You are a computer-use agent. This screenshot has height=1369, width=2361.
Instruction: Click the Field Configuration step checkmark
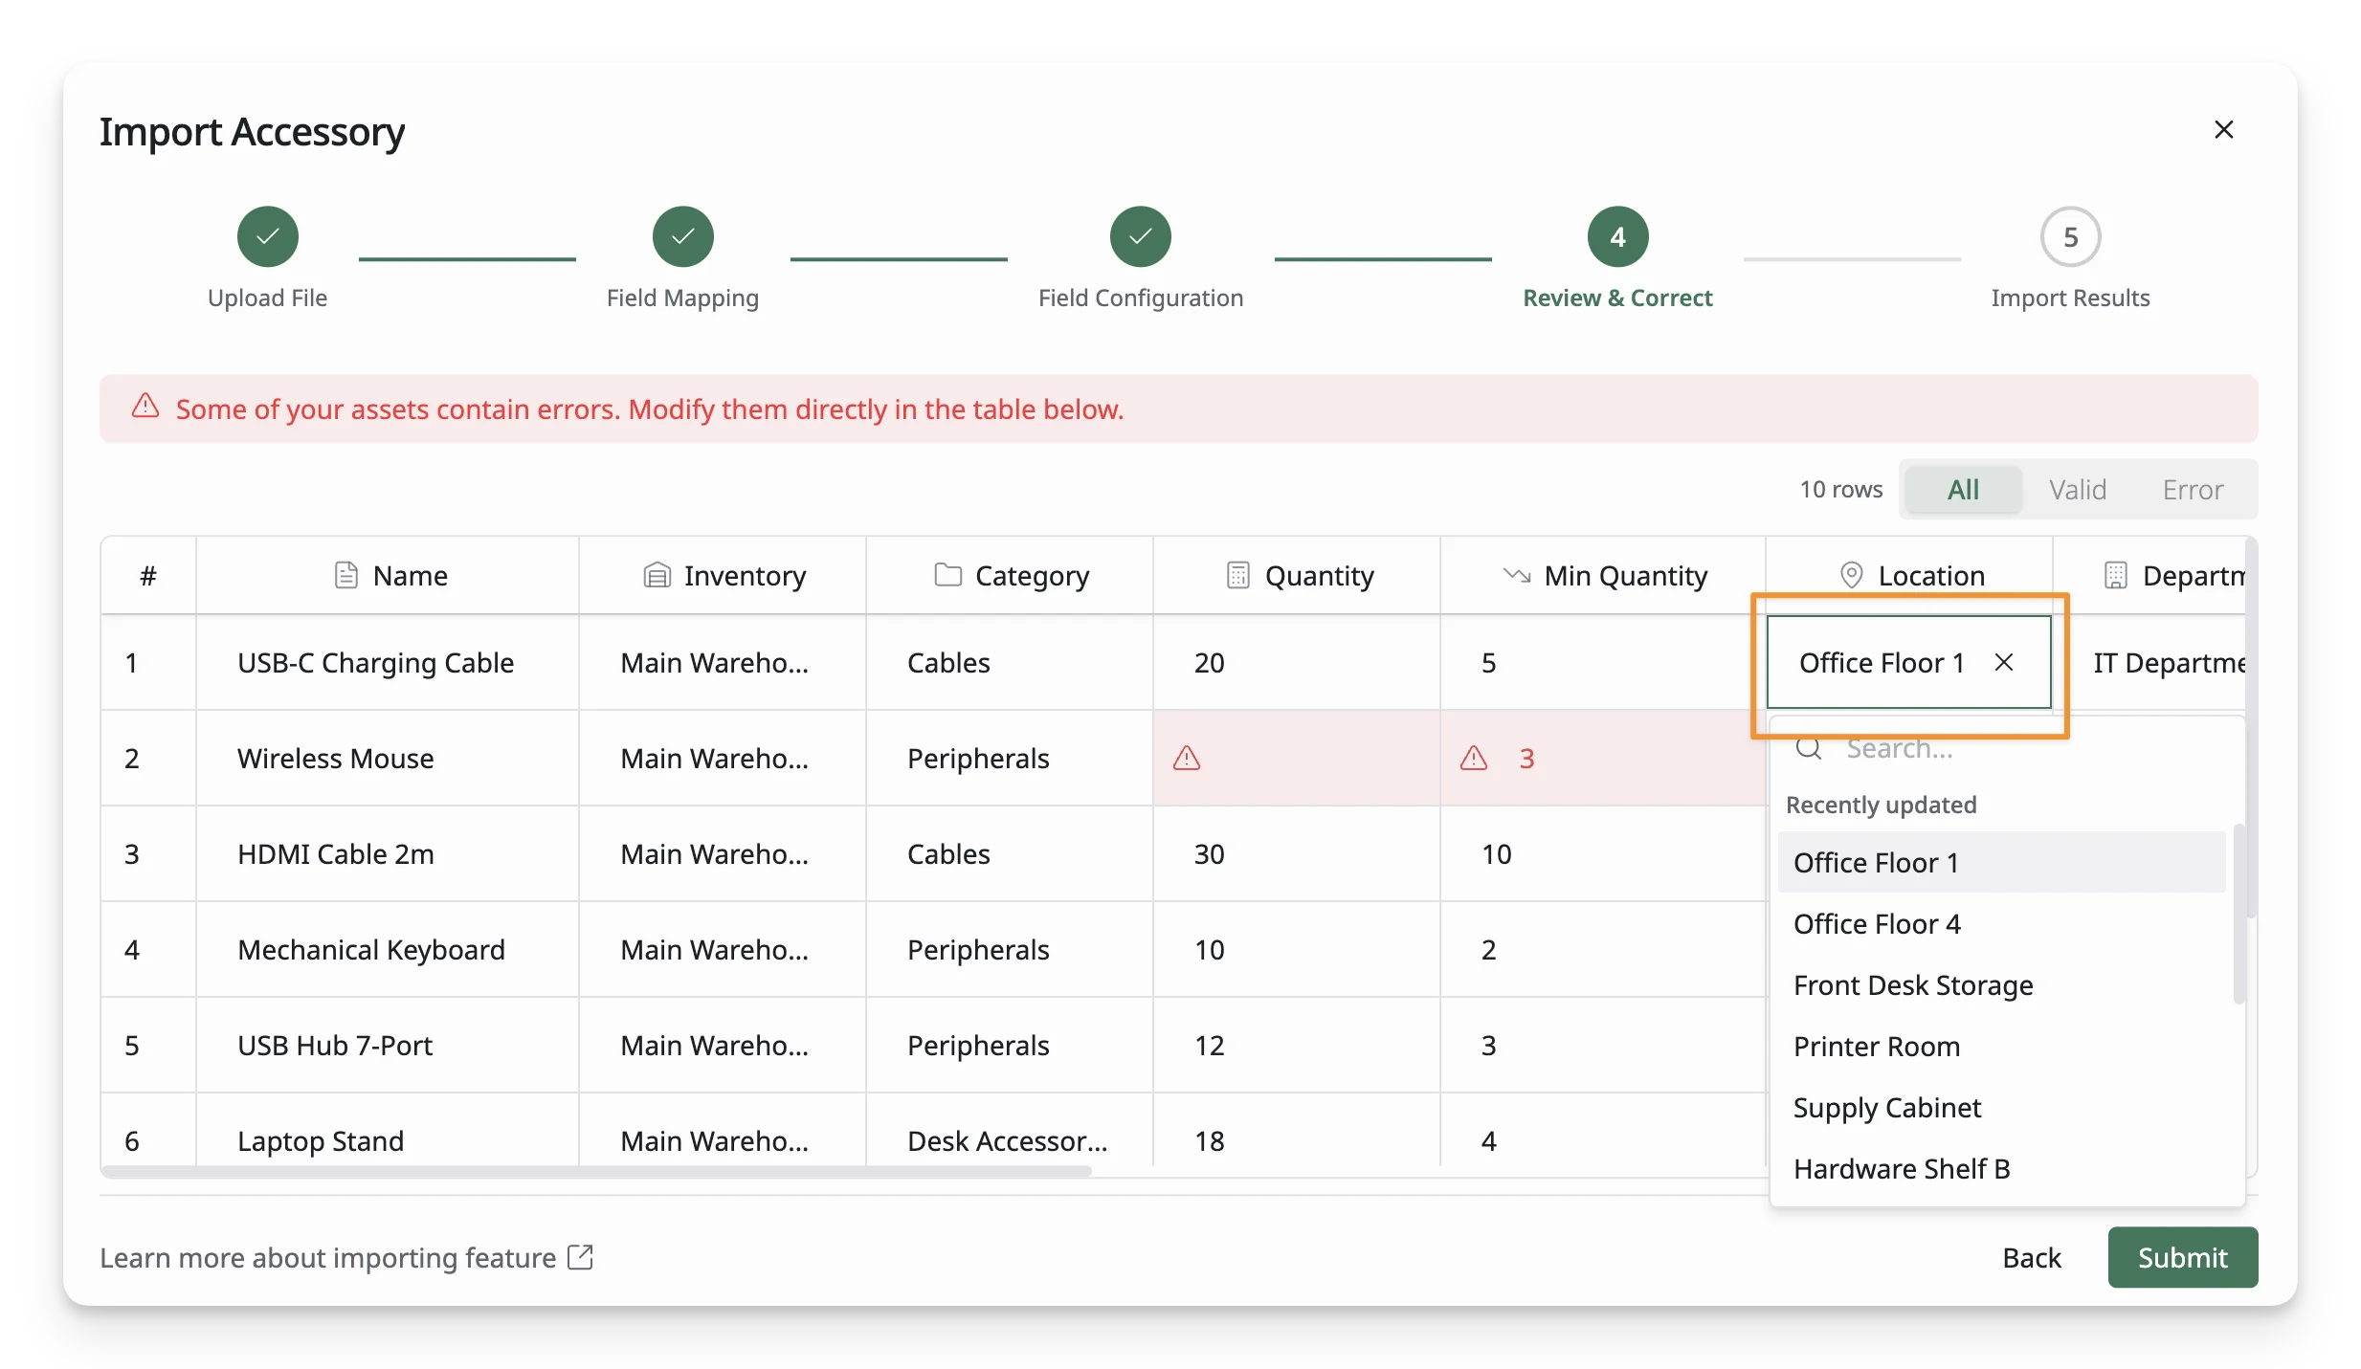tap(1140, 236)
